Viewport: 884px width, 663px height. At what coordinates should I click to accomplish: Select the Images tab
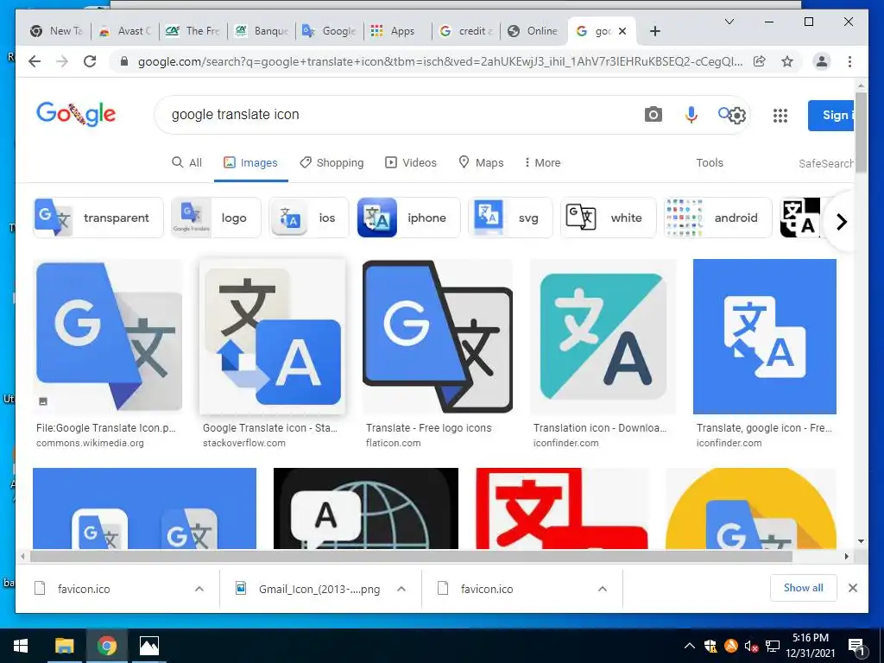click(x=251, y=162)
